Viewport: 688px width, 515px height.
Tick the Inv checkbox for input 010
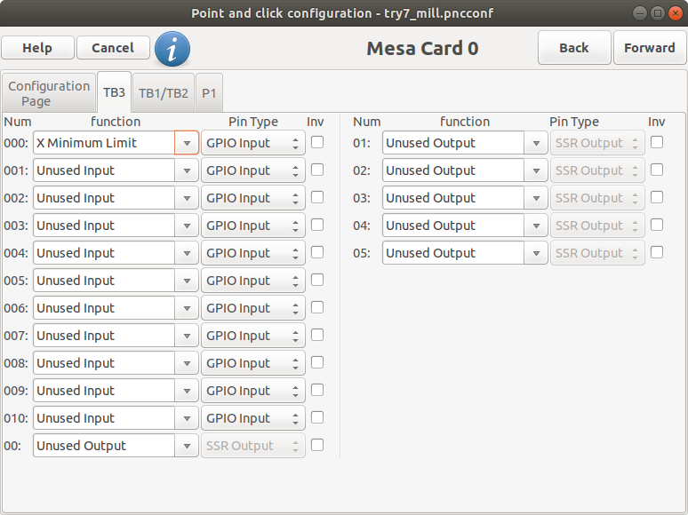click(x=317, y=417)
